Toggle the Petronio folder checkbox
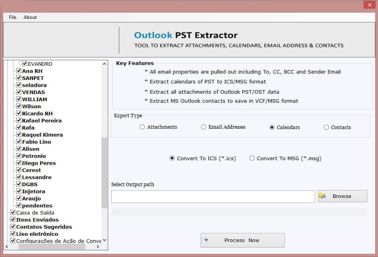 click(19, 155)
